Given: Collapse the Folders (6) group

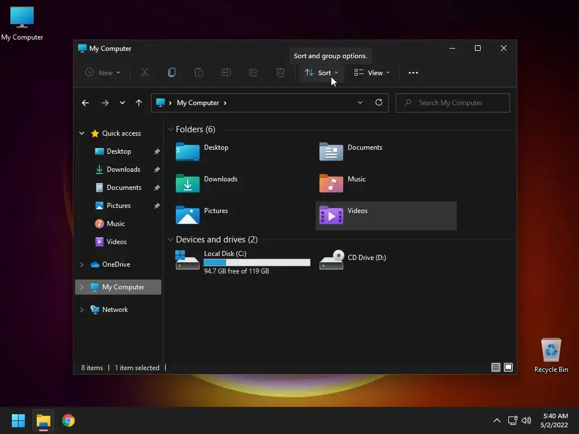Looking at the screenshot, I should [170, 129].
